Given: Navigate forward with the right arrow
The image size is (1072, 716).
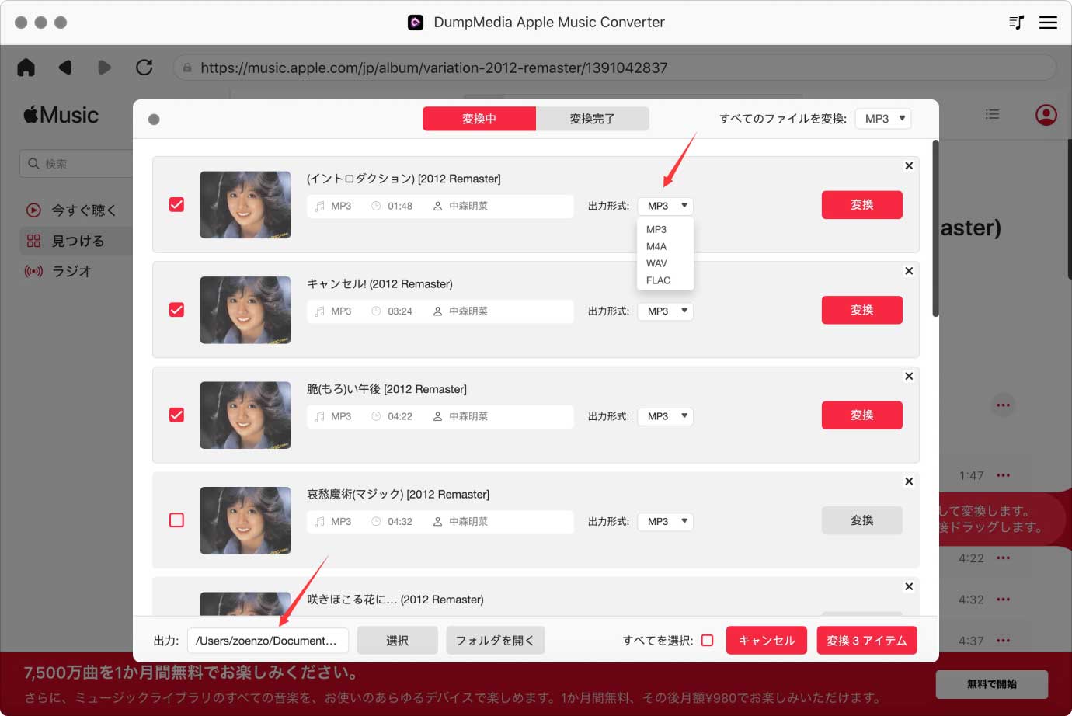Looking at the screenshot, I should pos(104,68).
